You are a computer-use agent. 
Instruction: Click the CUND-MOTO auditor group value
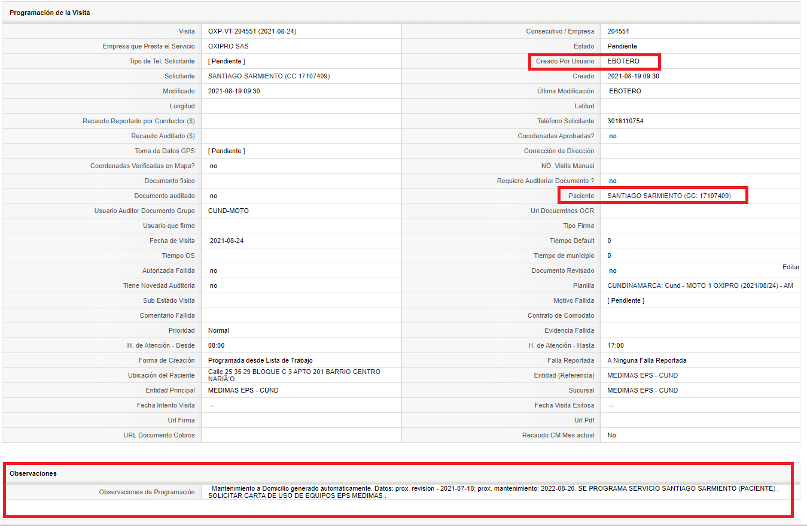click(229, 211)
